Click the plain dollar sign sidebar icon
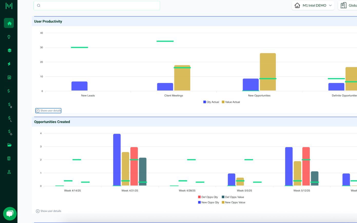Viewport: 357px width, 223px height. [x=9, y=91]
